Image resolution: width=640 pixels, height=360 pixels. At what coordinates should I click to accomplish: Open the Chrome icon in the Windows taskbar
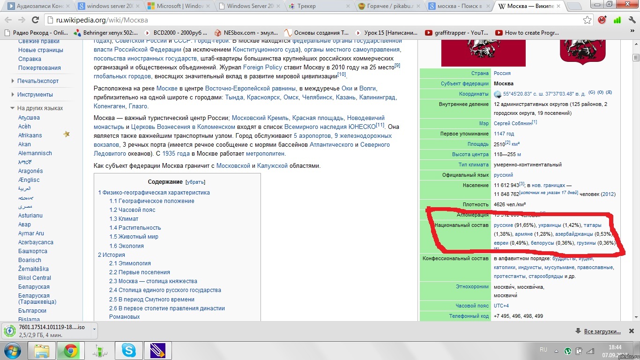point(71,350)
